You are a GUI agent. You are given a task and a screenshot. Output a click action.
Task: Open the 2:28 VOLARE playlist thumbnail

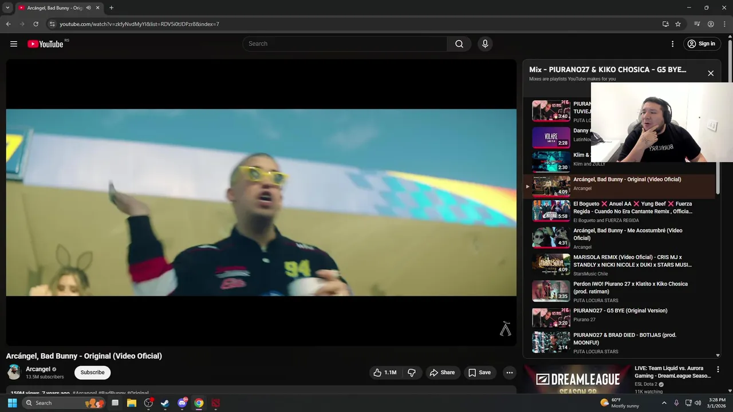(551, 137)
